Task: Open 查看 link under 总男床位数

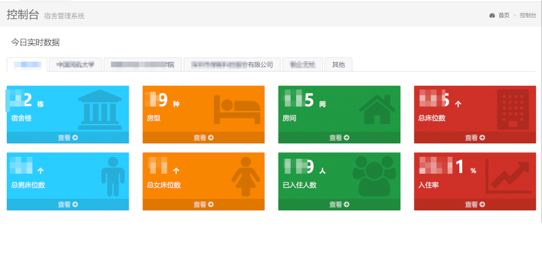Action: click(x=68, y=204)
